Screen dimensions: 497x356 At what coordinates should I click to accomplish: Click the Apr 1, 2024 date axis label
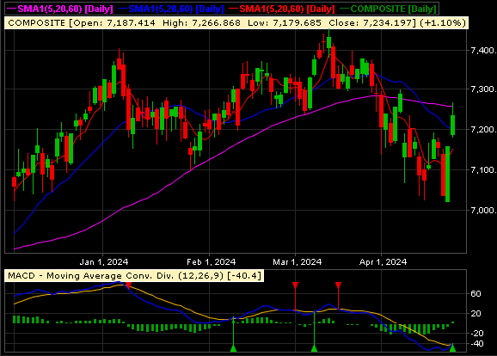(x=383, y=262)
